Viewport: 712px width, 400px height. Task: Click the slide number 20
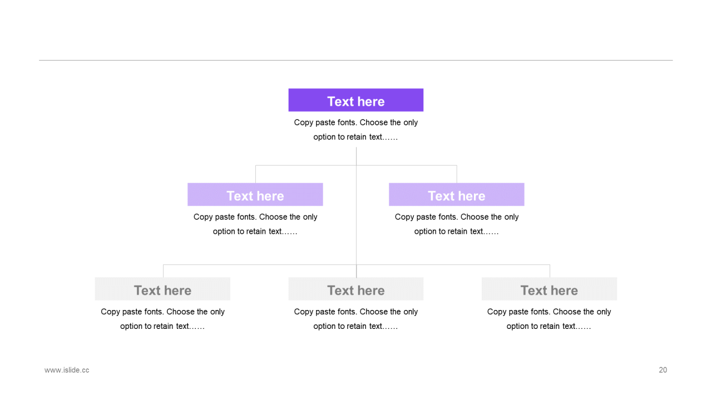pyautogui.click(x=662, y=370)
